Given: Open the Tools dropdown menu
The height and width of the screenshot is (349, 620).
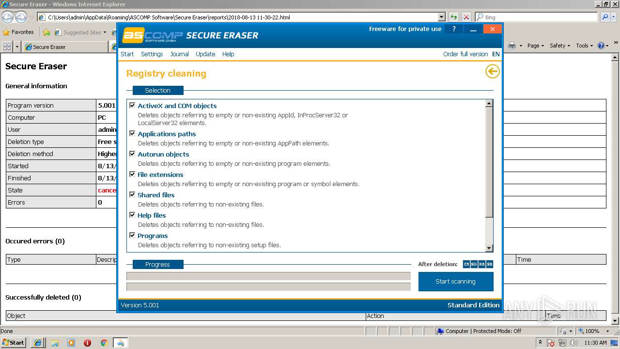Looking at the screenshot, I should [585, 46].
